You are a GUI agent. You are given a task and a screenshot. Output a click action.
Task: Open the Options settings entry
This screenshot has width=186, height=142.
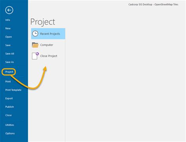pos(10,133)
